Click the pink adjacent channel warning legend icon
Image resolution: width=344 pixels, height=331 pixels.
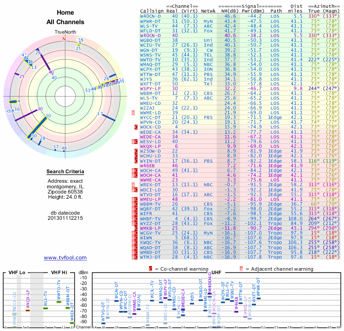(241, 269)
